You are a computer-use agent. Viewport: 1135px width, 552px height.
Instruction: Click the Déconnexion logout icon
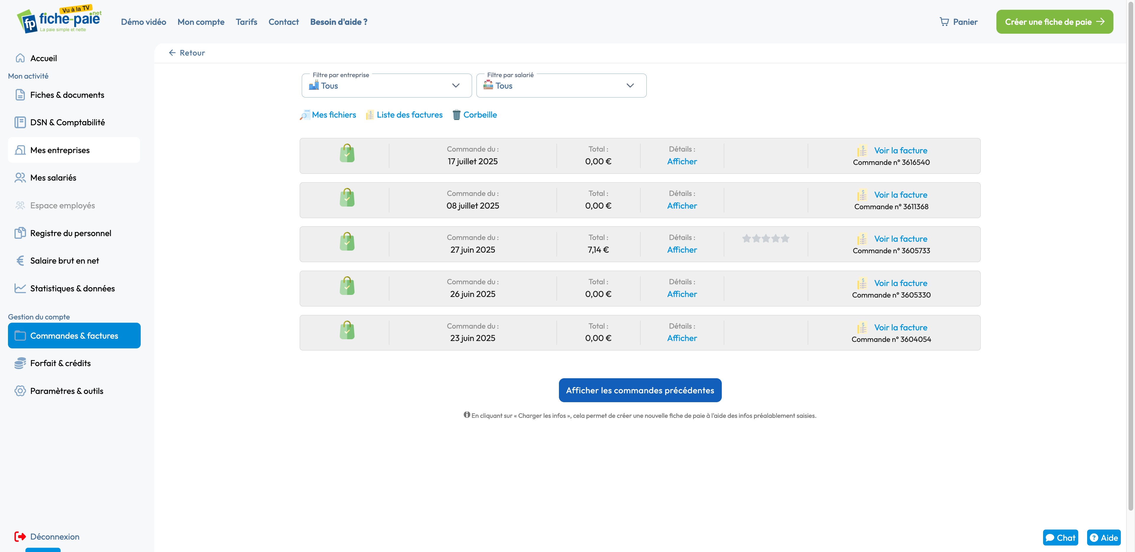coord(20,536)
